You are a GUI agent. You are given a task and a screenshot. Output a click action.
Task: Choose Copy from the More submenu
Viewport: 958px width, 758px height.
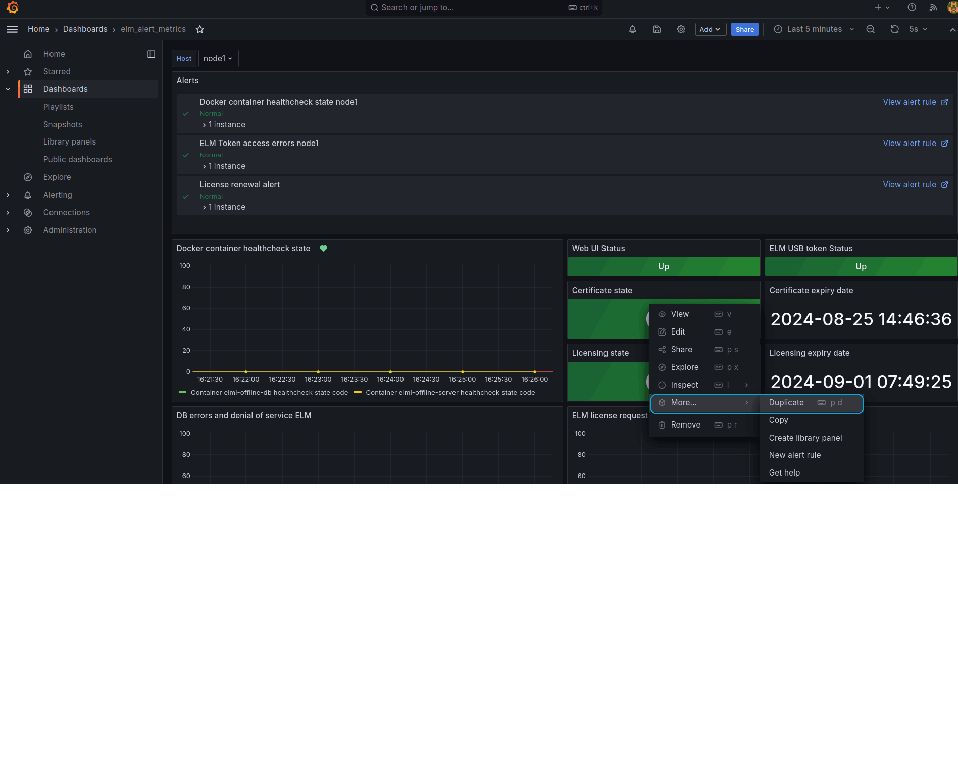click(x=812, y=420)
